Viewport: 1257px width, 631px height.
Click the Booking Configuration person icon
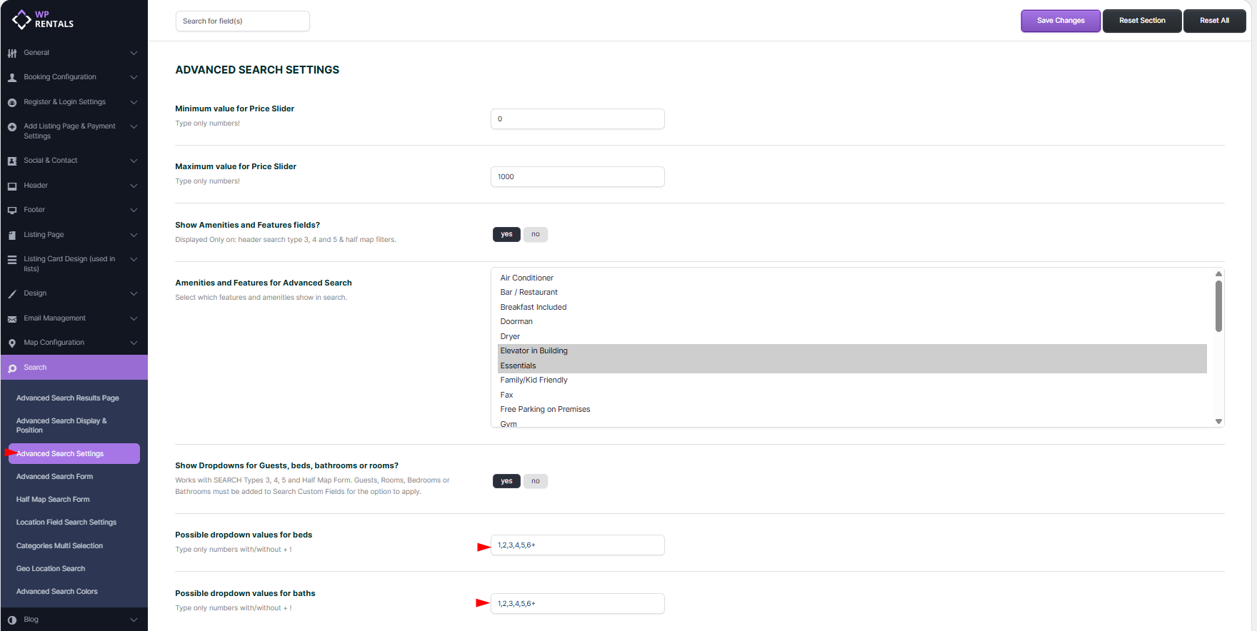[x=12, y=77]
